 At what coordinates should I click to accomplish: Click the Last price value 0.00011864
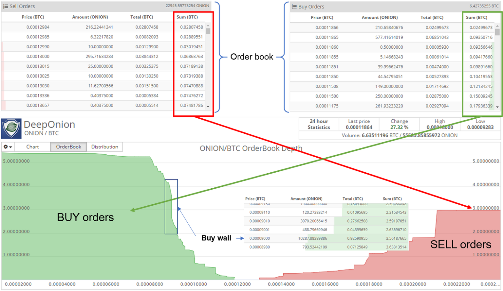pyautogui.click(x=359, y=128)
